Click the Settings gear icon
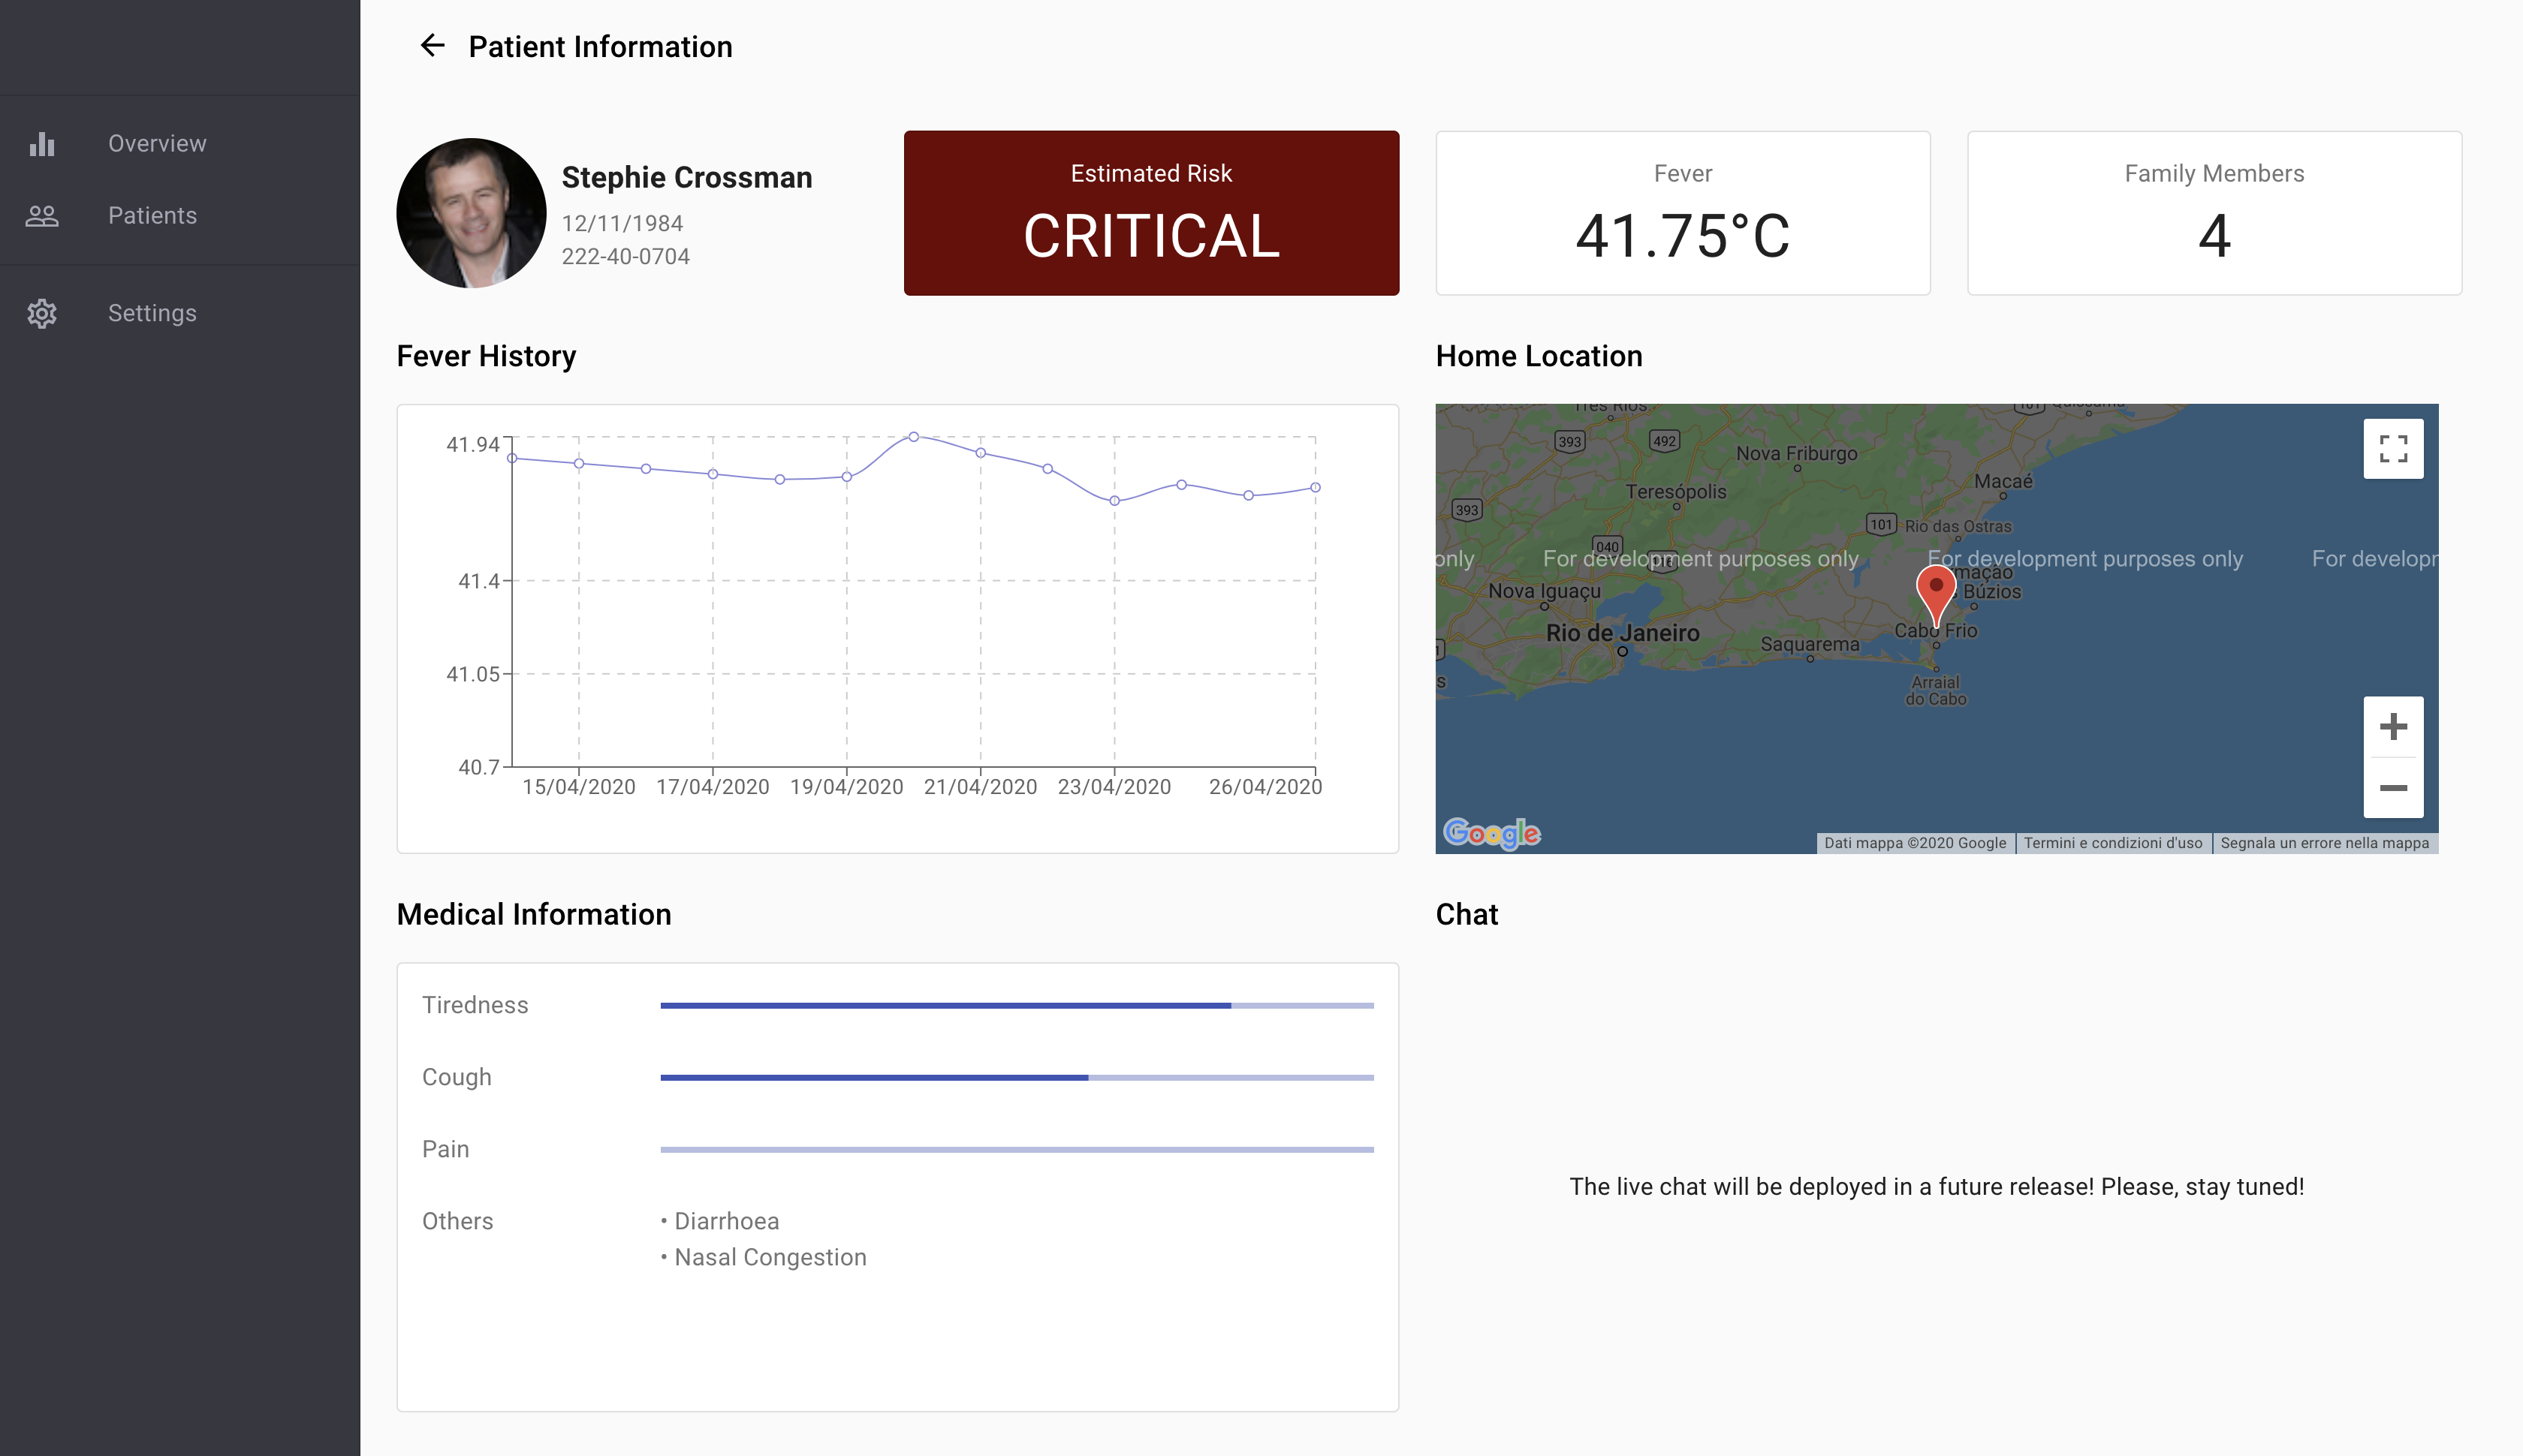The image size is (2523, 1456). (42, 314)
